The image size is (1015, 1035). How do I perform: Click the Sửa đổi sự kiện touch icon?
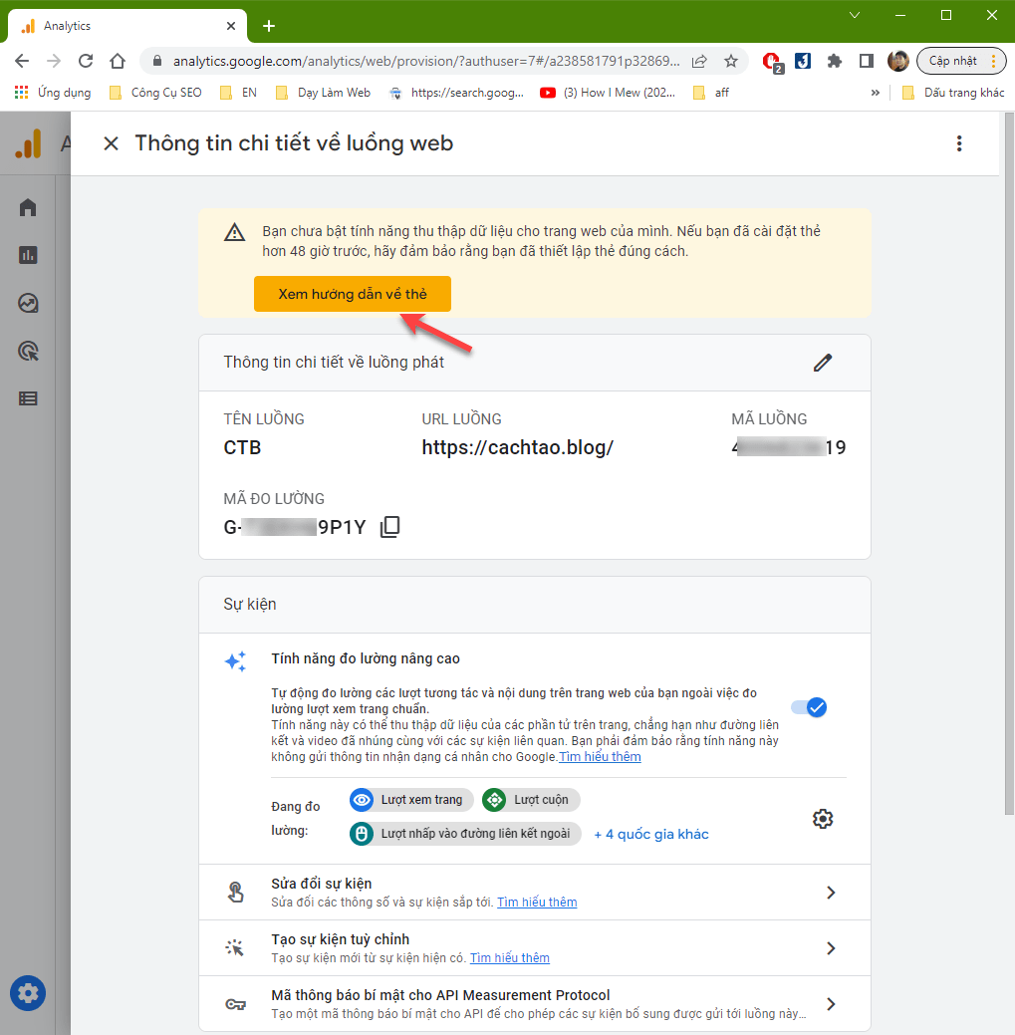click(x=235, y=893)
